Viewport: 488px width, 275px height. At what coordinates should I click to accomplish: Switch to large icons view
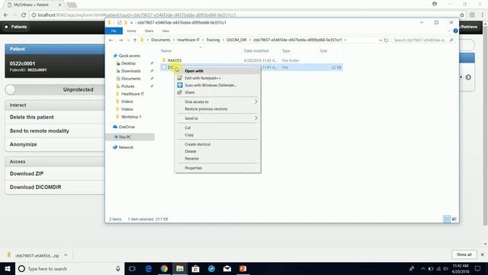coord(454,219)
